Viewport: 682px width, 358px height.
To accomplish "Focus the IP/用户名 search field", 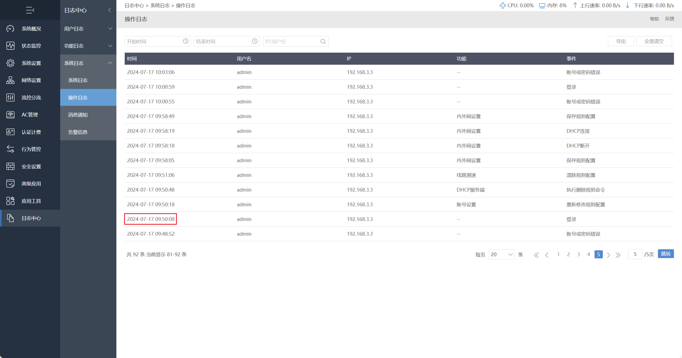I will coord(295,41).
